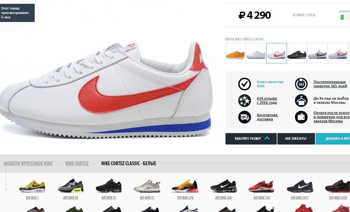Add item to cart with ДОБАВИТЬ В КОРЗИНУ
The width and height of the screenshot is (350, 212).
(333, 138)
